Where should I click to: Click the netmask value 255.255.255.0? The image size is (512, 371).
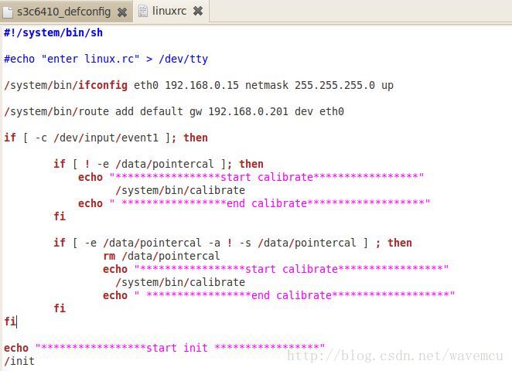click(x=335, y=85)
